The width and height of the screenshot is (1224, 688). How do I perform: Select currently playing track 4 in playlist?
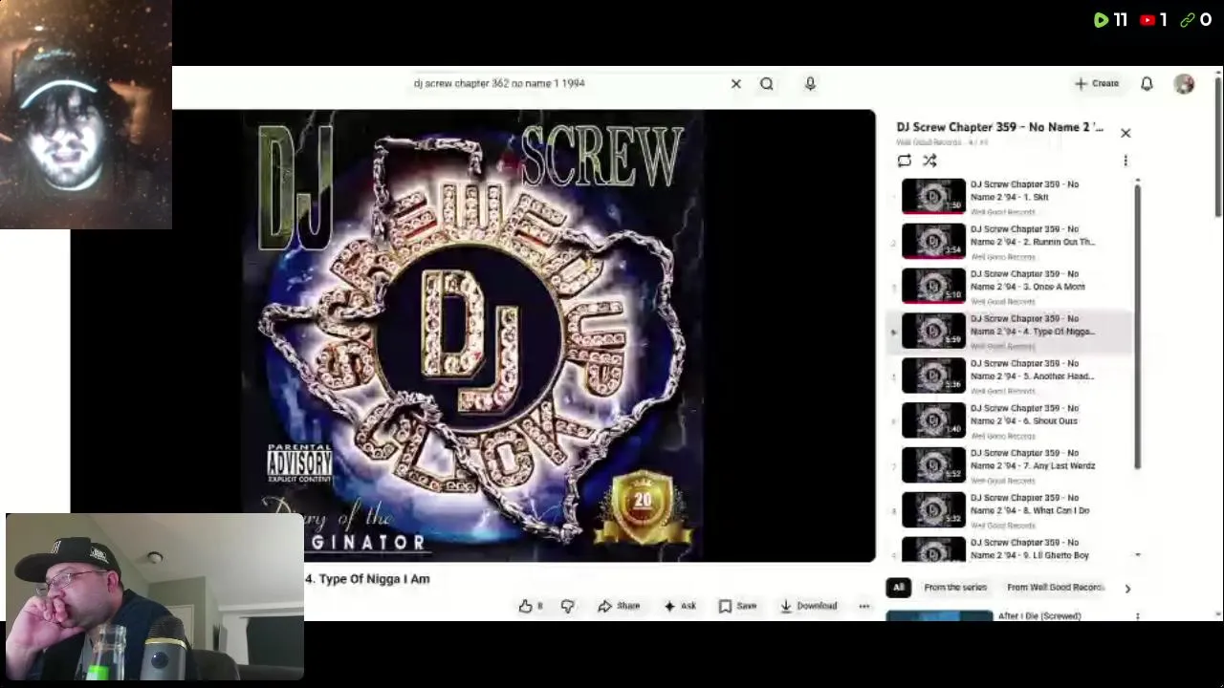pos(1011,332)
